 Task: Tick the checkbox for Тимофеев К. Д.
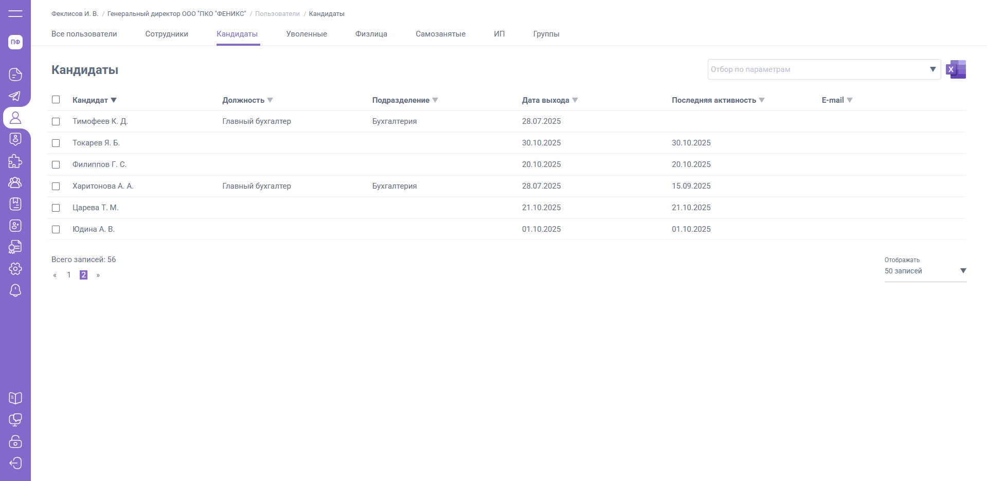point(56,122)
